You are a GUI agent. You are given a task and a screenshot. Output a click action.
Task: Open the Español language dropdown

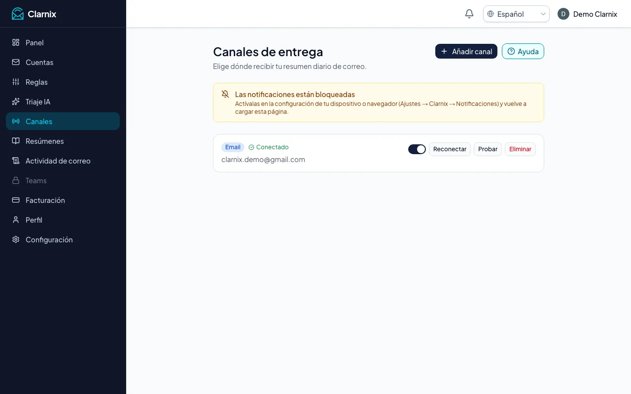tap(516, 14)
